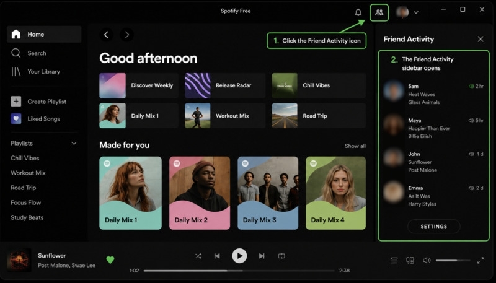Click the Sunflower song title in player

(52, 256)
